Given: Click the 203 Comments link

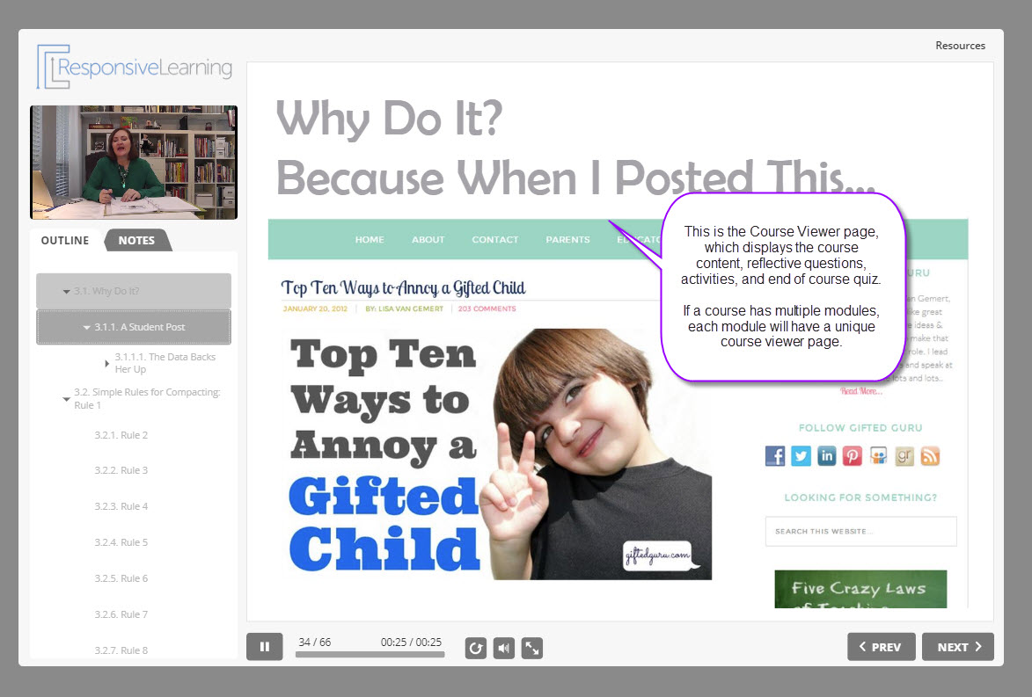Looking at the screenshot, I should pos(487,309).
